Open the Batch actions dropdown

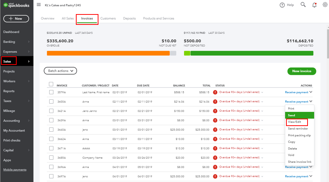click(x=60, y=71)
